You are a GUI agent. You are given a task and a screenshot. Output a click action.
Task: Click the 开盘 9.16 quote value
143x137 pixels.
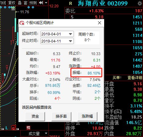138,84
